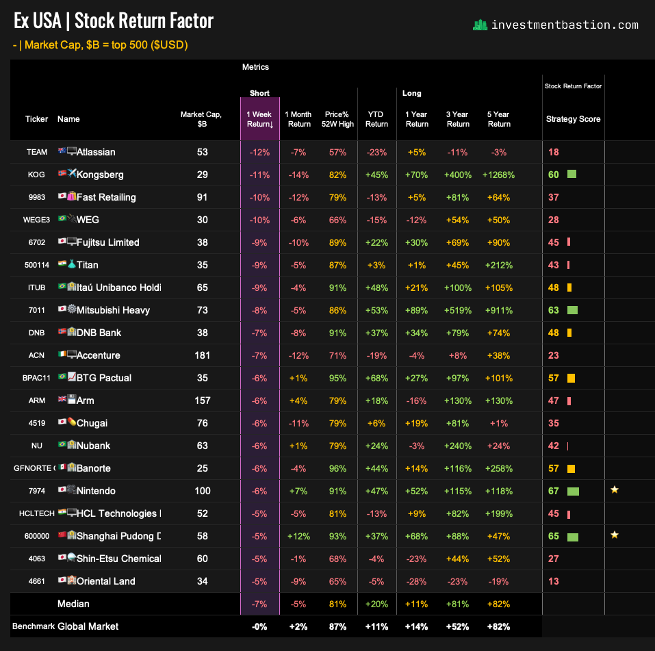Click the hotel icon next to Oriental Land
The image size is (655, 651).
click(72, 580)
